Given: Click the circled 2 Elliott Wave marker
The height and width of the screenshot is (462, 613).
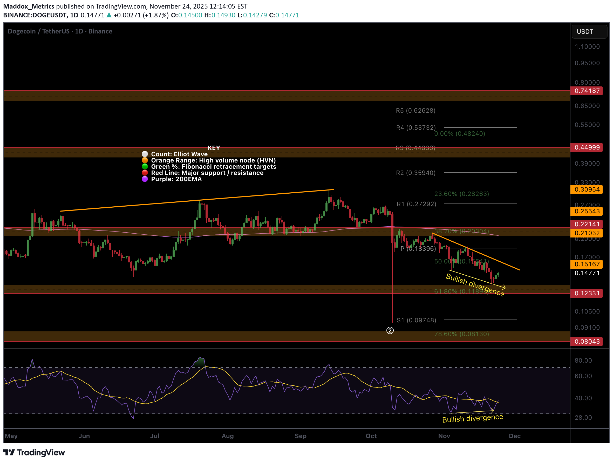Looking at the screenshot, I should coord(390,330).
